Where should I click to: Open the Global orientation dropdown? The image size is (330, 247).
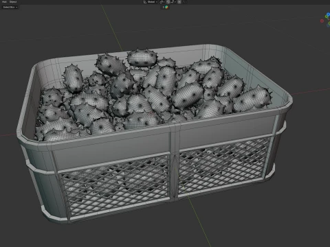pos(153,2)
